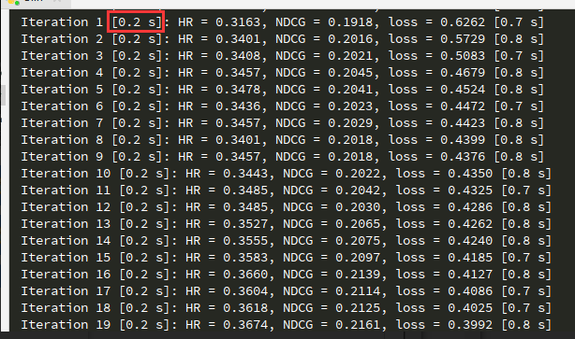Select HR value 0.3618 in Iteration 18
The image size is (575, 339).
[245, 308]
